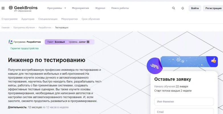Click the Уровень: Junior label
This screenshot has width=223, height=114.
coord(77,42)
